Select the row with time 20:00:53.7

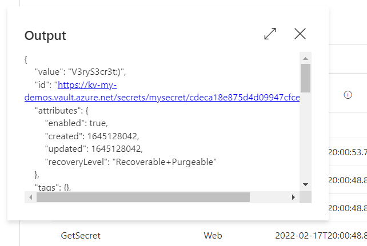tap(348, 152)
